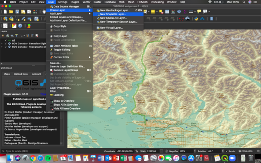This screenshot has height=163, width=261.
Task: Open the Add Layer submenu
Action: 70,13
